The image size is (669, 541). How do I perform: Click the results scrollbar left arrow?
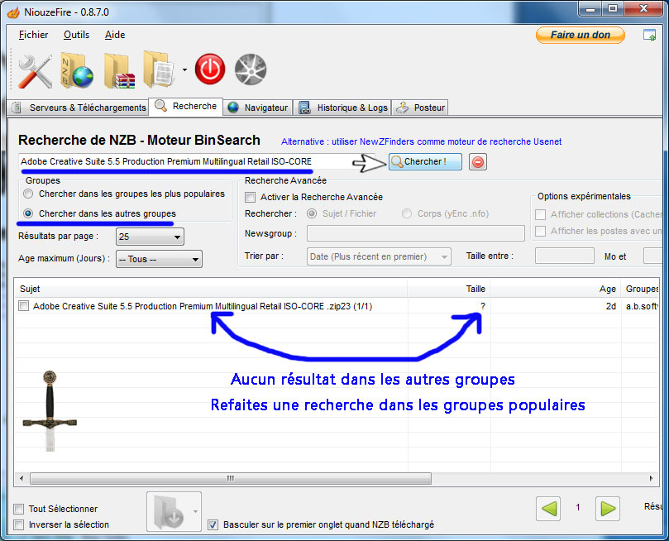(22, 478)
